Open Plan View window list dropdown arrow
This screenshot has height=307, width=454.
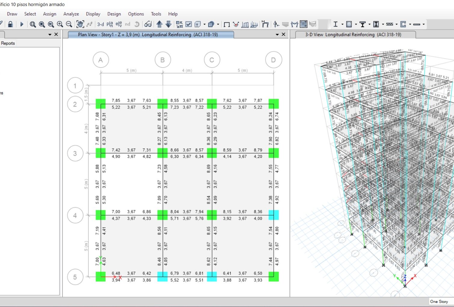pyautogui.click(x=277, y=35)
